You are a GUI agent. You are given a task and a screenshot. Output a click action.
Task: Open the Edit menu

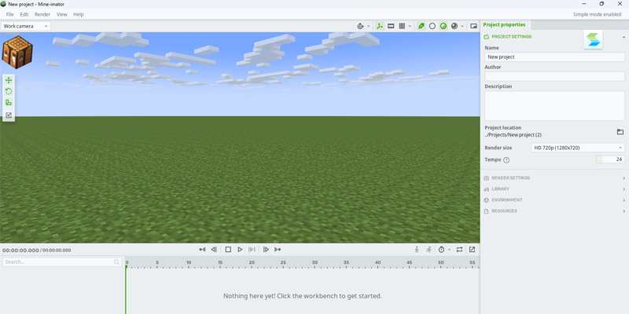pos(24,14)
